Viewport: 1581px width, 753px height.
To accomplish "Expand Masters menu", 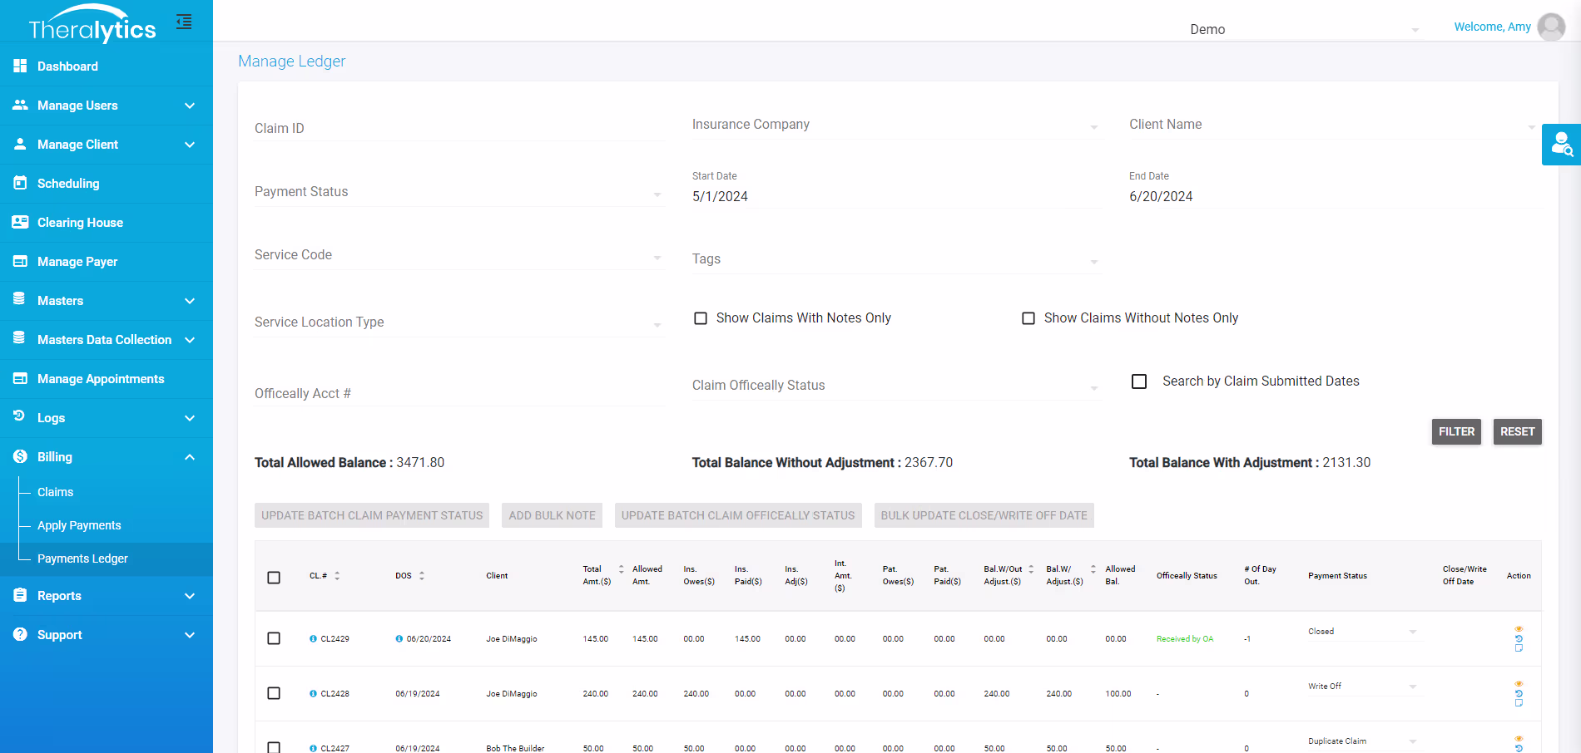I will click(x=107, y=301).
